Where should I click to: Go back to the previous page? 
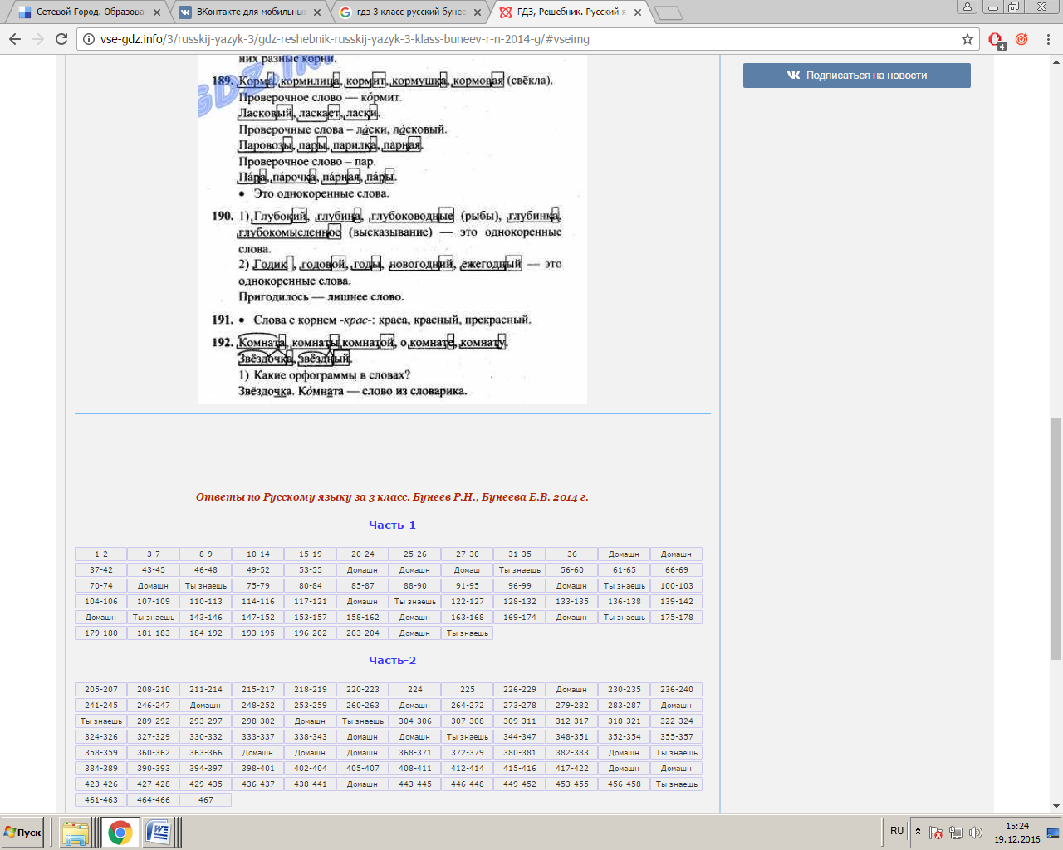click(x=15, y=39)
